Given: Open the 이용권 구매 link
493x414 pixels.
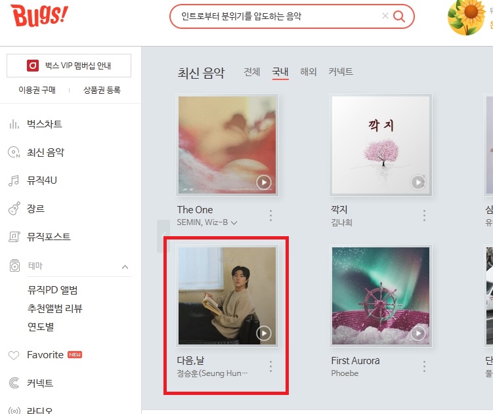Looking at the screenshot, I should tap(37, 91).
